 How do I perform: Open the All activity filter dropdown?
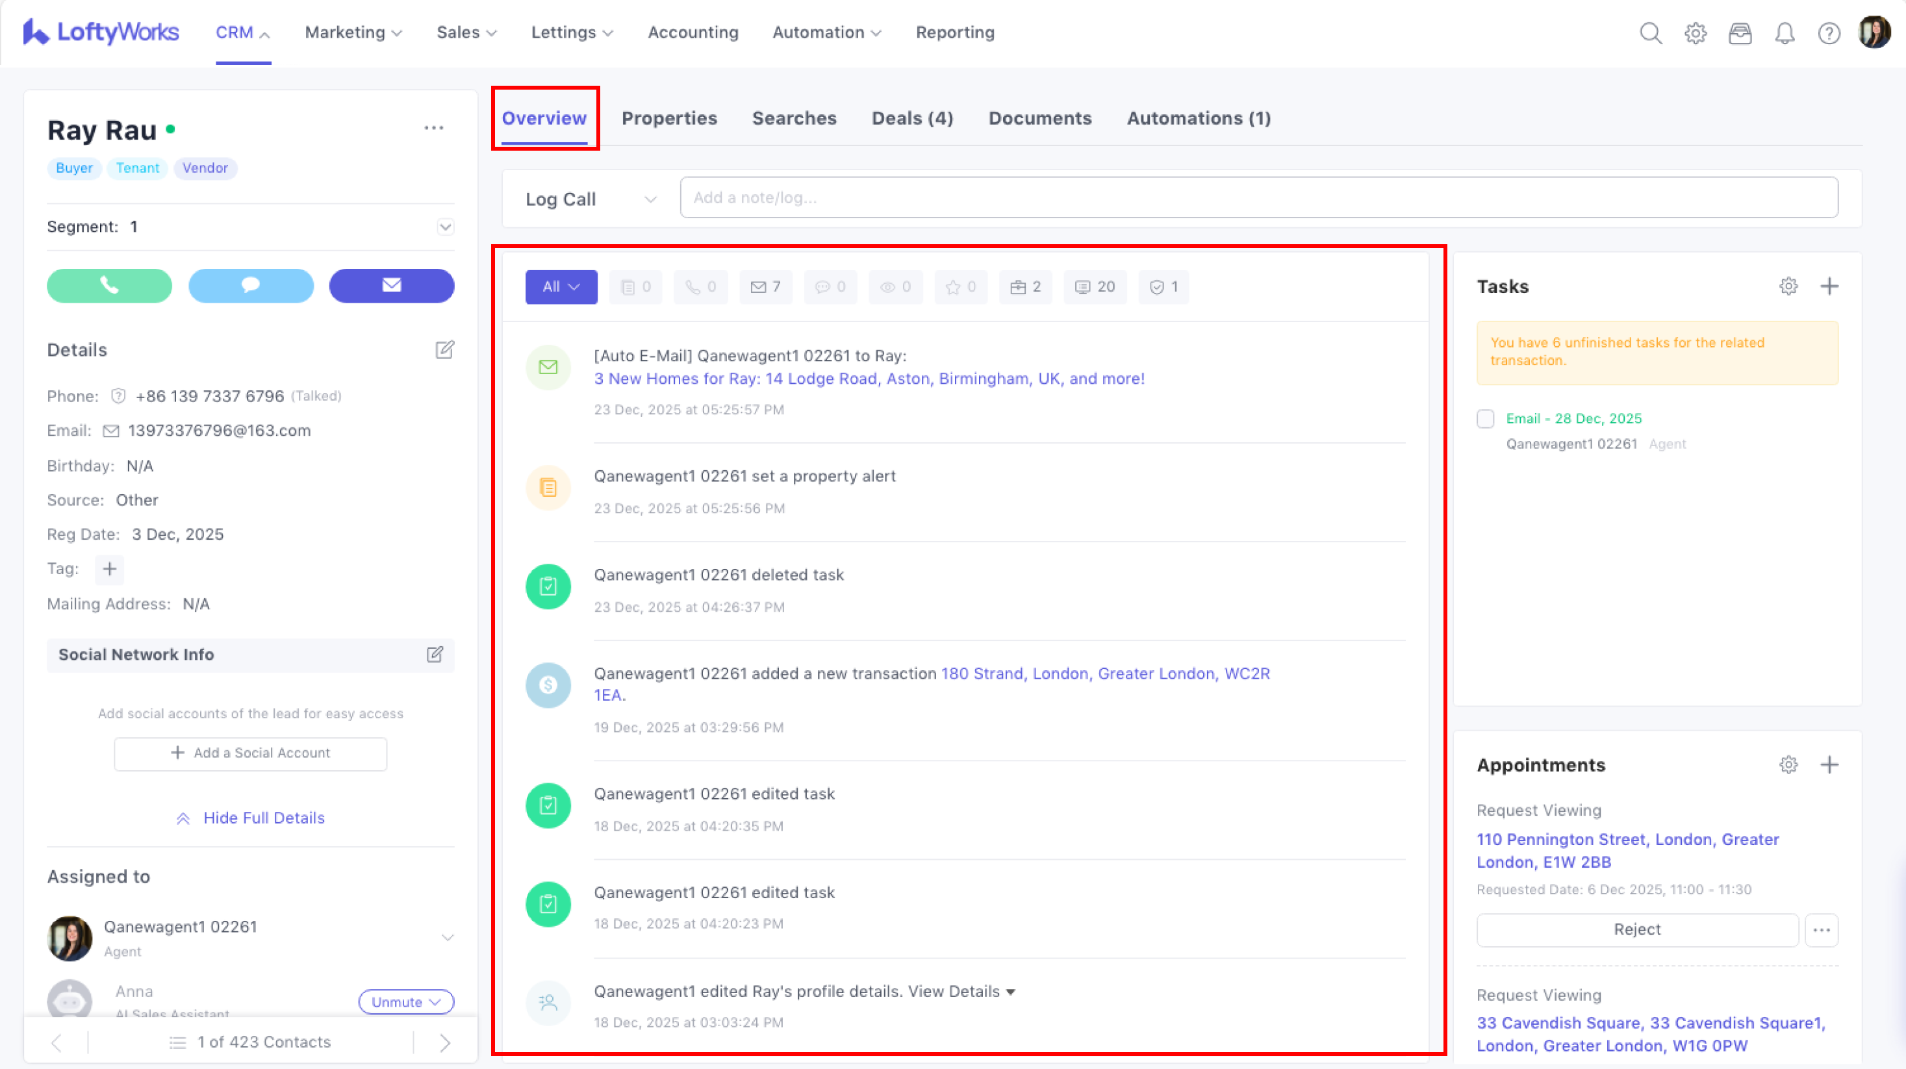coord(561,287)
